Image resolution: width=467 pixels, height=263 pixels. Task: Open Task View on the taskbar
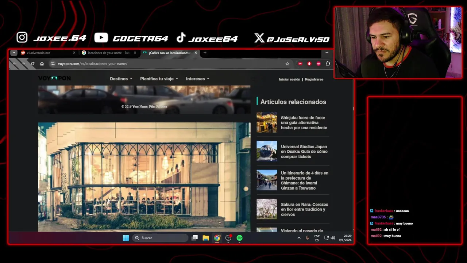coord(195,238)
